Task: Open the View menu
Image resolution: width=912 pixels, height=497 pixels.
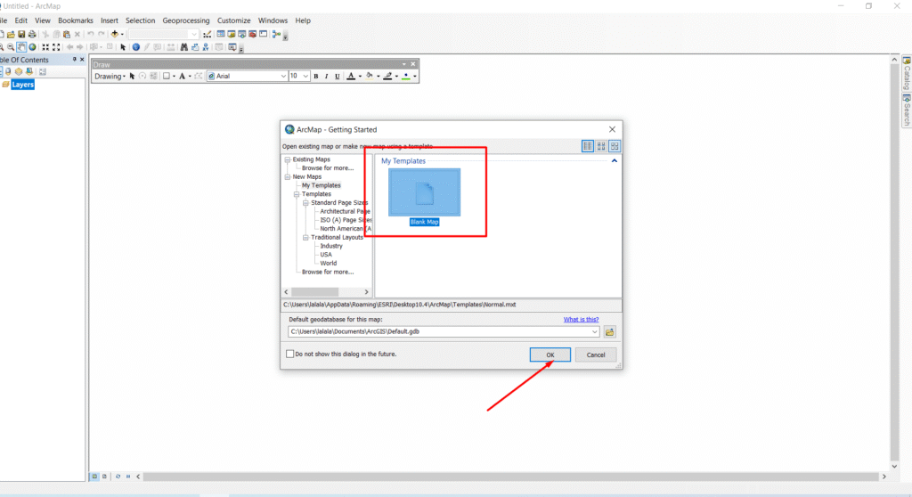Action: click(x=43, y=20)
